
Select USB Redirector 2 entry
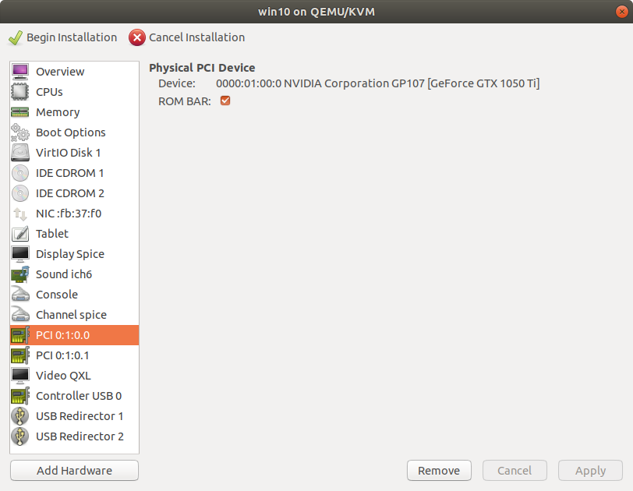point(80,436)
